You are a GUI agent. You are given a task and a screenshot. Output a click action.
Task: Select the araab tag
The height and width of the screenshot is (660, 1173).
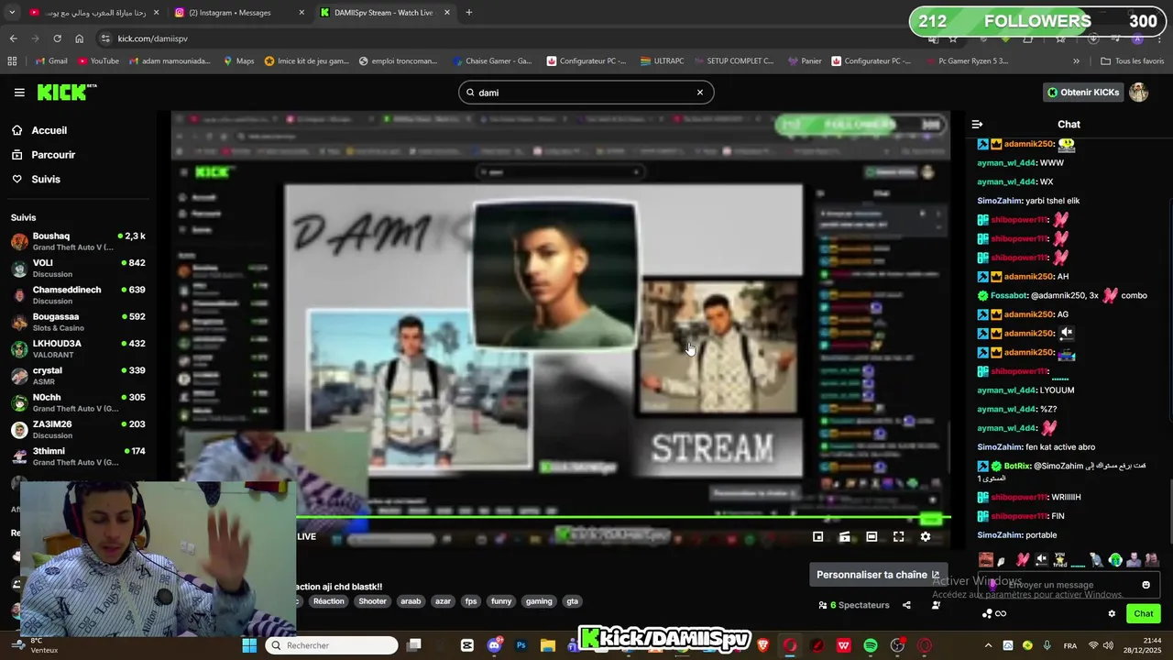[x=411, y=601]
